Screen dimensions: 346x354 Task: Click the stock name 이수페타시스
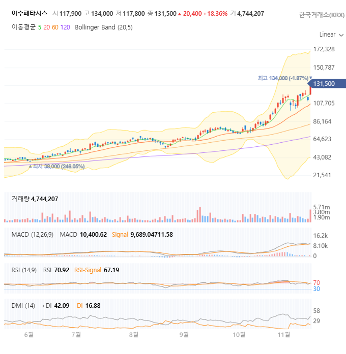coord(30,13)
